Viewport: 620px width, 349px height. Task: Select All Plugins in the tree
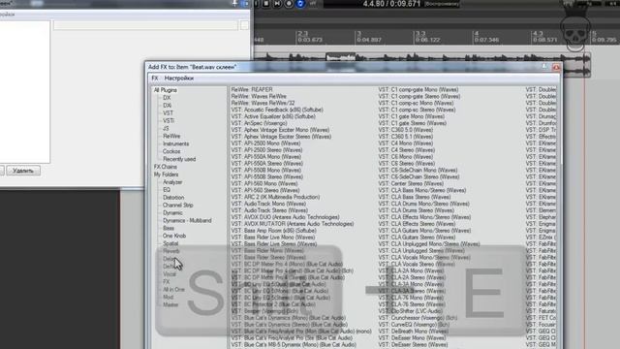point(166,90)
